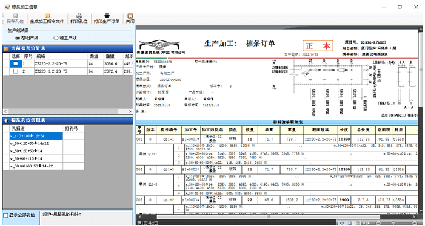This screenshot has width=425, height=226.
Task: Click the whole page view icon in status bar
Action: point(350,224)
